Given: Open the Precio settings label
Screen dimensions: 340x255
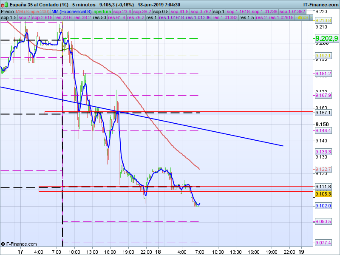Looking at the screenshot, I should pos(7,11).
